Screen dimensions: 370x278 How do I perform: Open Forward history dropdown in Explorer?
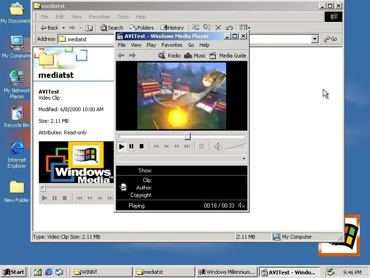pos(80,28)
